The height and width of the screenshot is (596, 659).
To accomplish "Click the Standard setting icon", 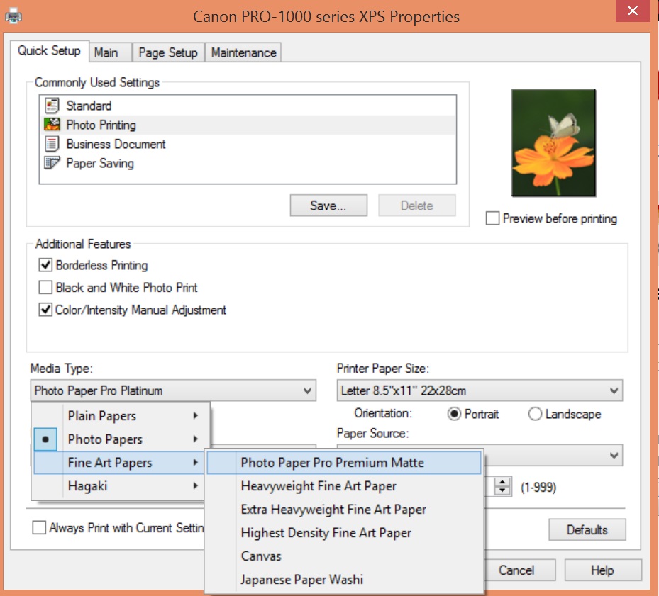I will 52,106.
